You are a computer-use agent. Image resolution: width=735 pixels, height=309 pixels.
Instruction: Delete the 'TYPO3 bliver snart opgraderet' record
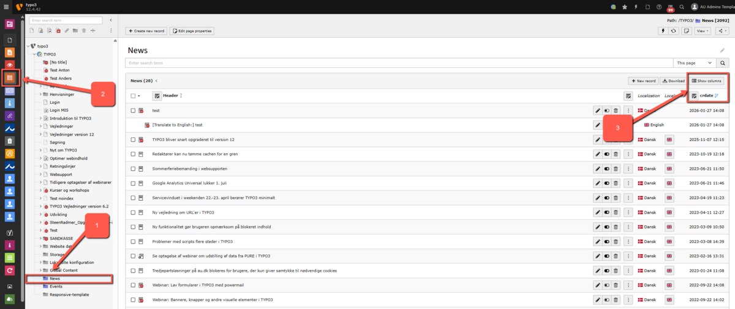616,140
